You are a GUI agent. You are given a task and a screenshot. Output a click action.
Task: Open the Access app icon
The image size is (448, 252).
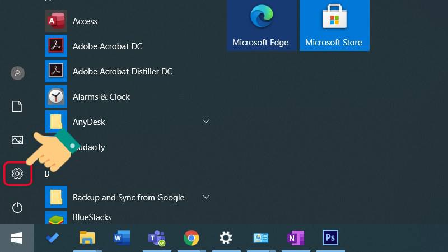click(x=56, y=21)
